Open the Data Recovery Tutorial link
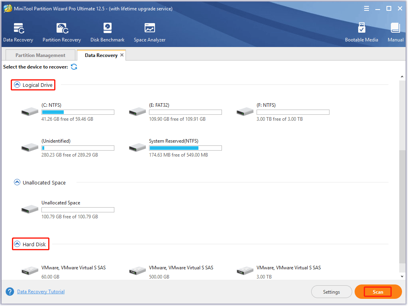The image size is (408, 306). 41,292
